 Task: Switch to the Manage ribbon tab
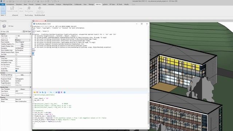point(91,4)
